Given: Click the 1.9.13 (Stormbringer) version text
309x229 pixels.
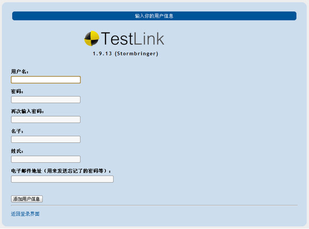Looking at the screenshot, I should point(126,54).
